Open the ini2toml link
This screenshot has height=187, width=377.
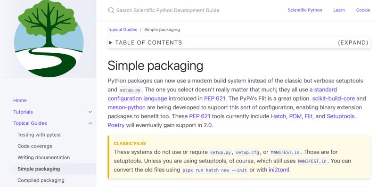click(279, 170)
